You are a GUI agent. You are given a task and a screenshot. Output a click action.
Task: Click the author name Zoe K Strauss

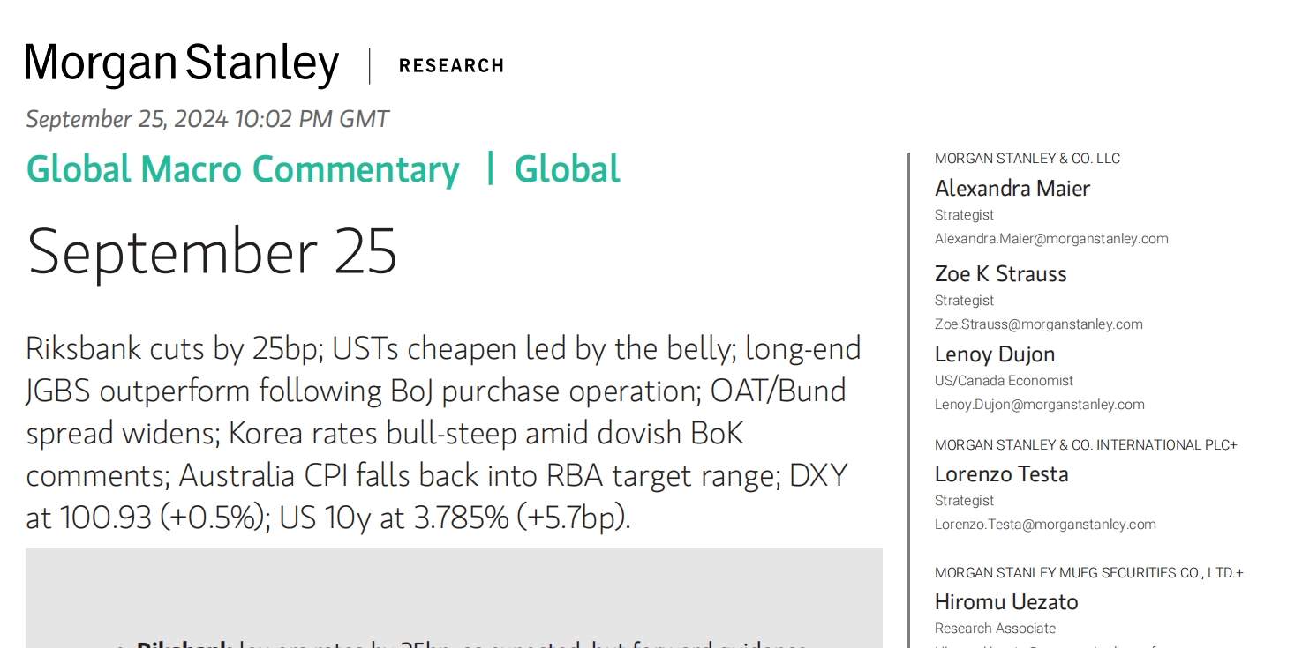click(x=1001, y=274)
